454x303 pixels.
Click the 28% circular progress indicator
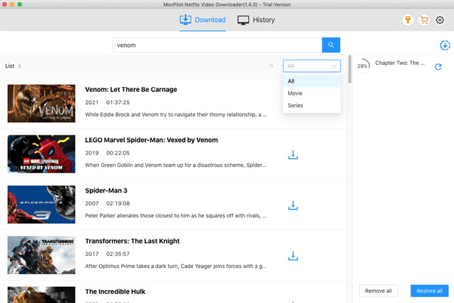click(363, 66)
